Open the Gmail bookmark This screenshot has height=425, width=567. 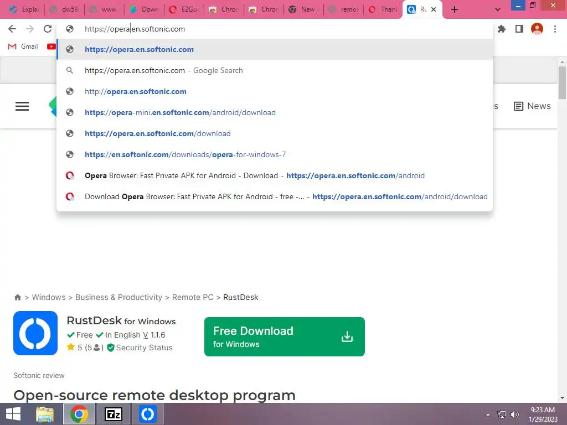click(x=23, y=46)
